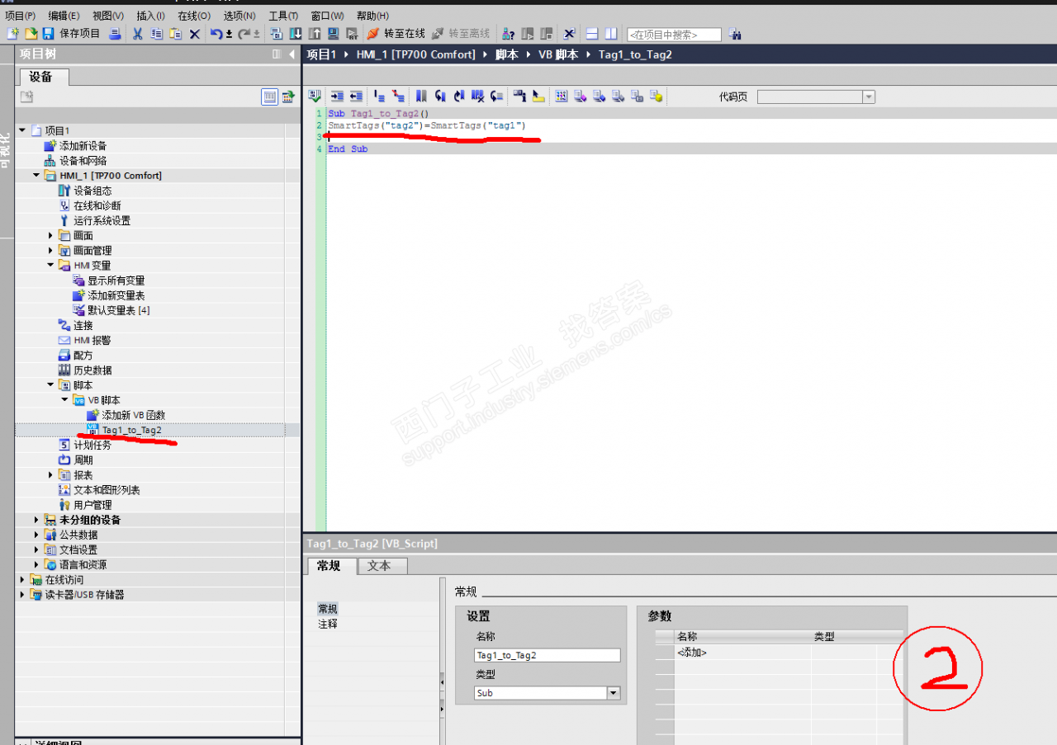This screenshot has height=745, width=1057.
Task: Select 注释 in properties navigation
Action: tap(328, 624)
